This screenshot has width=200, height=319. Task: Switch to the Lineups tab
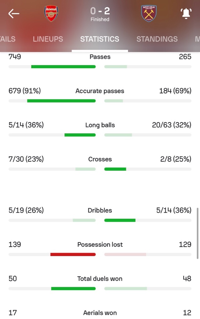tap(48, 39)
